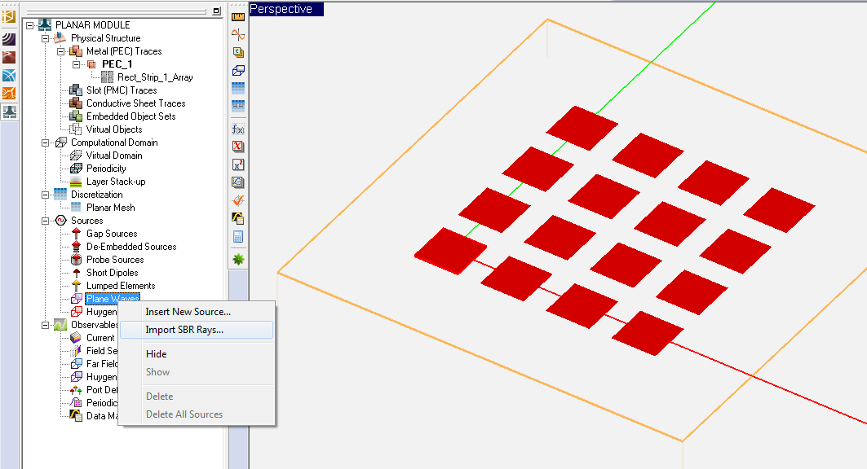Click the top orange module icon in left sidebar
Image resolution: width=867 pixels, height=469 pixels.
(9, 16)
